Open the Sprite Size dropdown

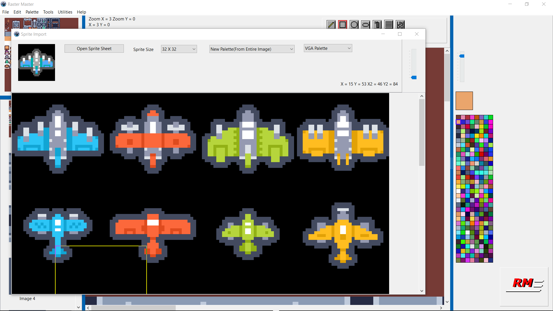(179, 49)
